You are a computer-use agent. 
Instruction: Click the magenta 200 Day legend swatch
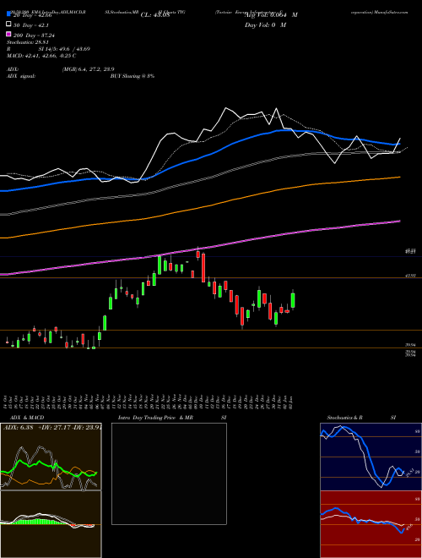pos(9,35)
